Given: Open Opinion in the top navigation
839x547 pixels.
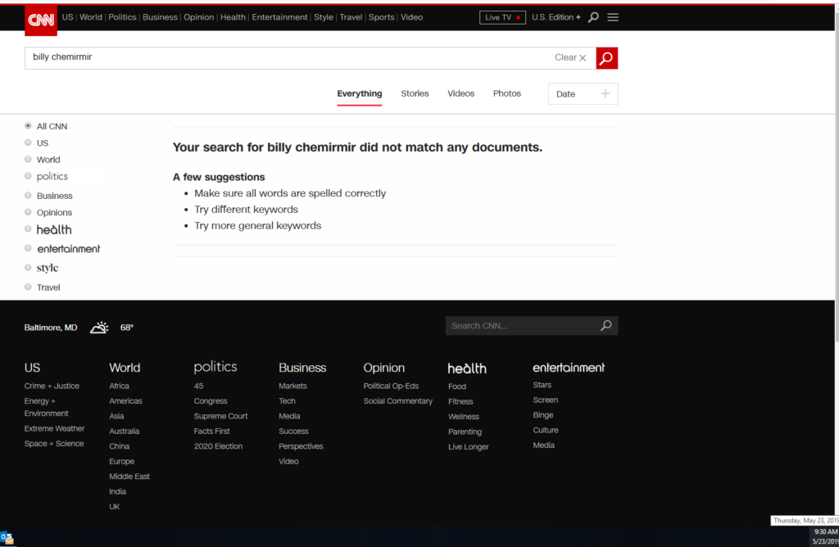Looking at the screenshot, I should pyautogui.click(x=198, y=17).
